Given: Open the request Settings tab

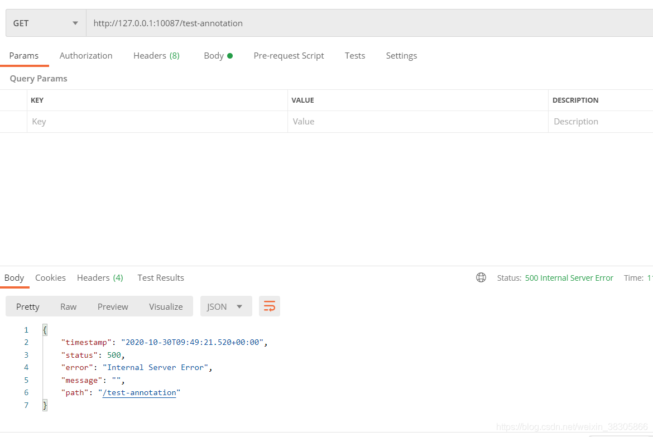Looking at the screenshot, I should pyautogui.click(x=401, y=56).
